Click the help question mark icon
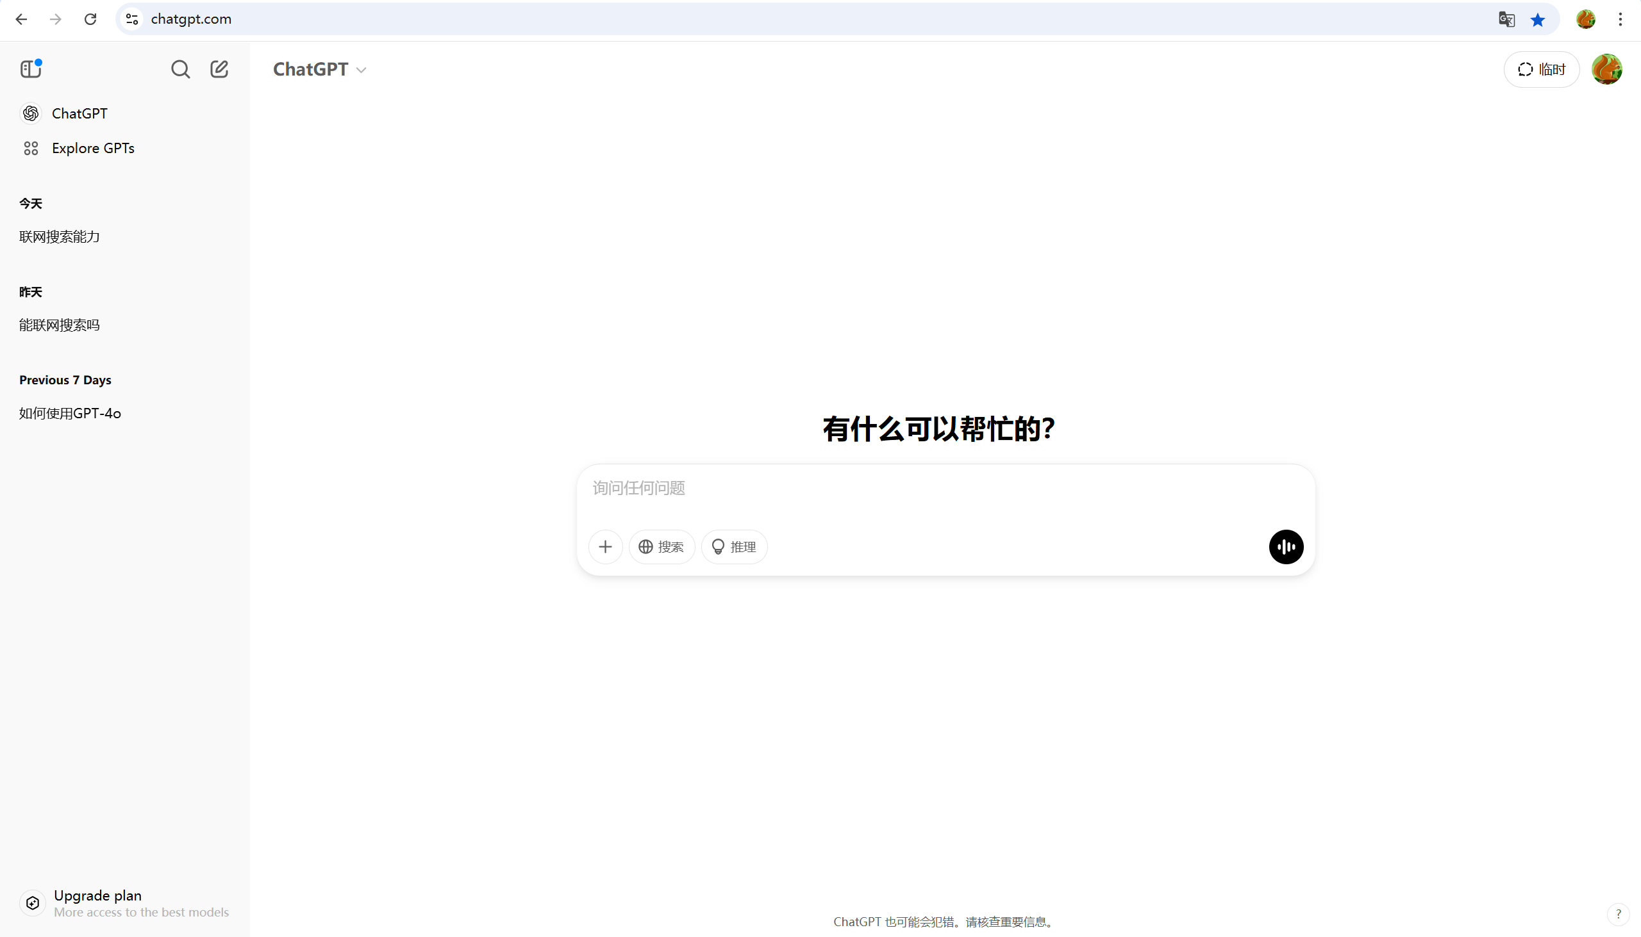Image resolution: width=1641 pixels, height=937 pixels. [1618, 913]
